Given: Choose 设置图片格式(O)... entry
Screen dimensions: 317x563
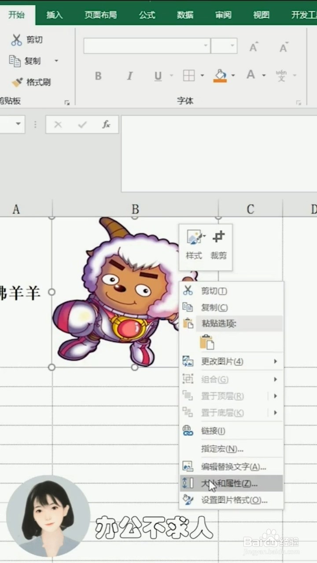Looking at the screenshot, I should pos(231,500).
